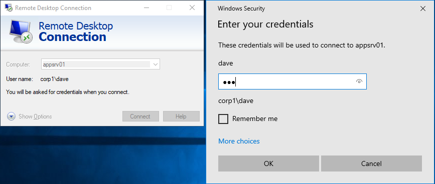The width and height of the screenshot is (435, 184).
Task: Click the User name value corp1\dave
Action: click(x=54, y=79)
